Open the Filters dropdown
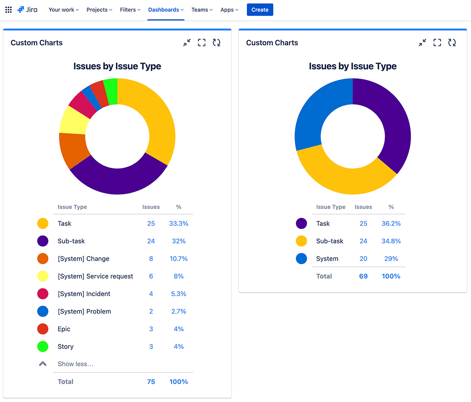The height and width of the screenshot is (402, 471). coord(130,9)
